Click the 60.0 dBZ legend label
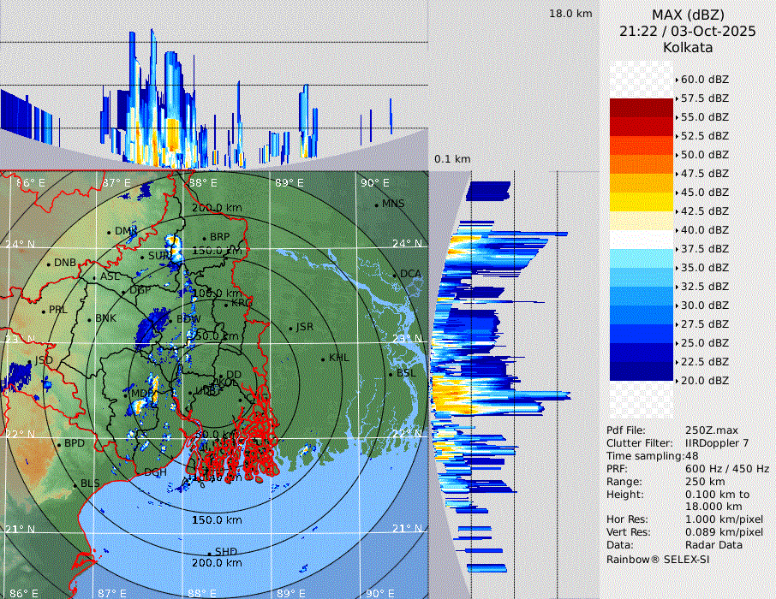The height and width of the screenshot is (599, 776). click(704, 80)
